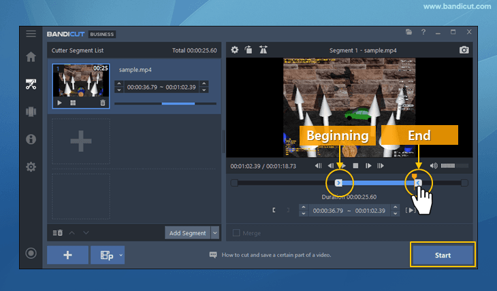Click the Beginning handle on the timeline
The width and height of the screenshot is (497, 291).
click(x=338, y=183)
